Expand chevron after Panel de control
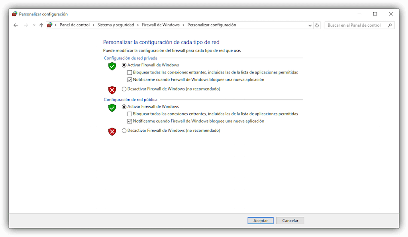Screen dimensions: 408x237 (93, 25)
